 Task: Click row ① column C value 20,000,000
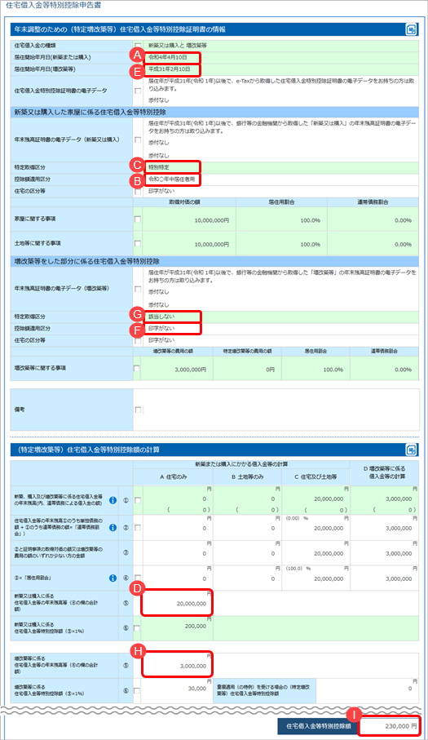pyautogui.click(x=329, y=499)
